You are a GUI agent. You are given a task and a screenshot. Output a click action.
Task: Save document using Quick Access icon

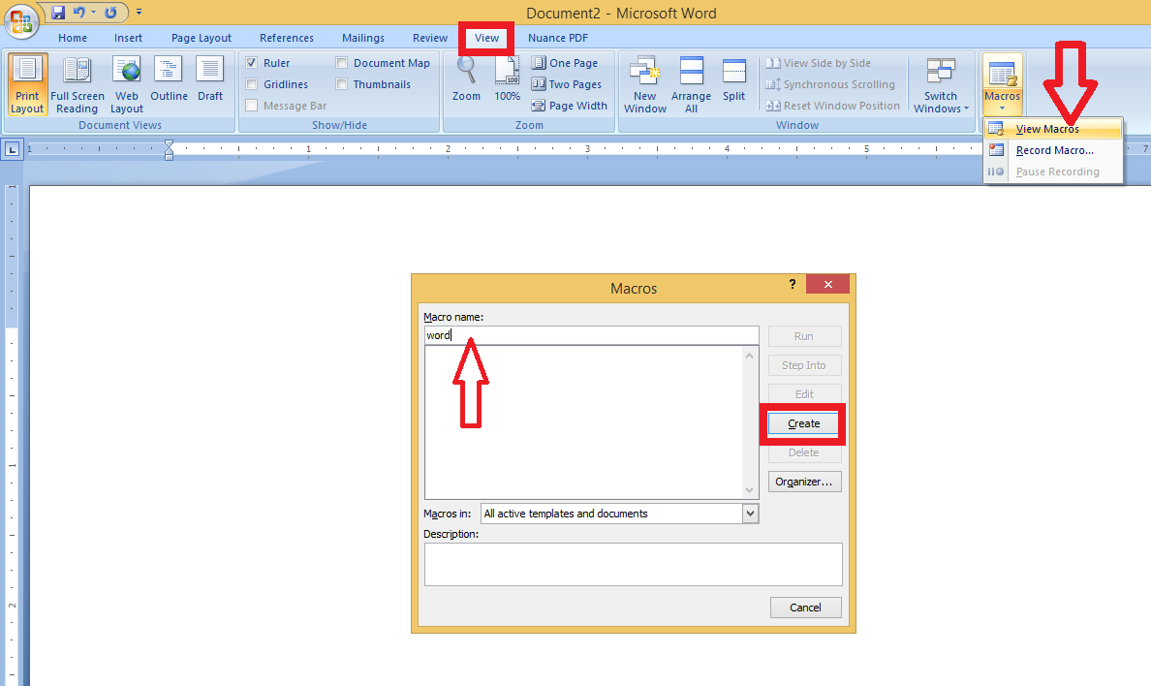coord(58,13)
